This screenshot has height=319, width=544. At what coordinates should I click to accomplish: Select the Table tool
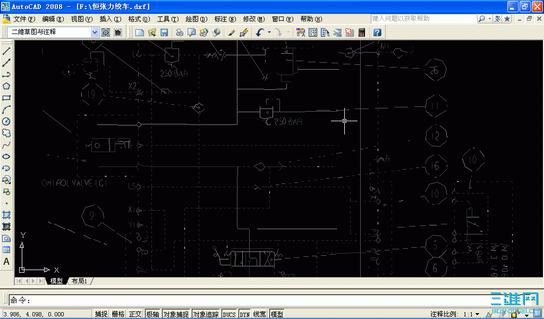coord(6,250)
